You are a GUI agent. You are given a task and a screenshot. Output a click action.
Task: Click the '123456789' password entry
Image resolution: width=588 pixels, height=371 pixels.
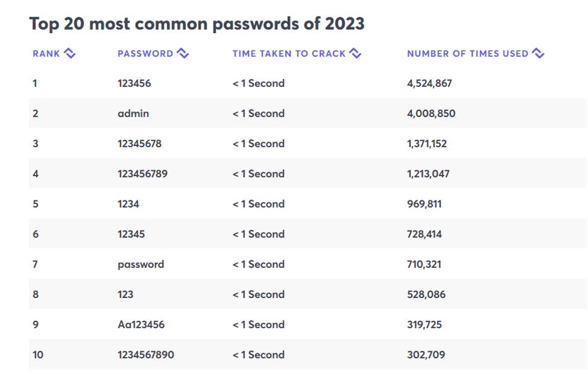point(142,174)
